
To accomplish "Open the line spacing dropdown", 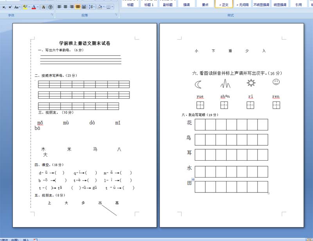I will coord(92,7).
